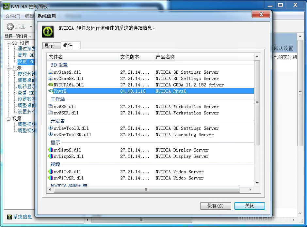Select the nvDispS.dll display icon

(x=51, y=150)
